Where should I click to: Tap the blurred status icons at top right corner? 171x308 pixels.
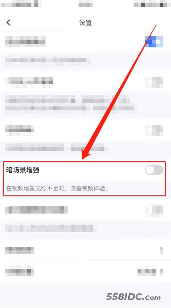pos(151,4)
